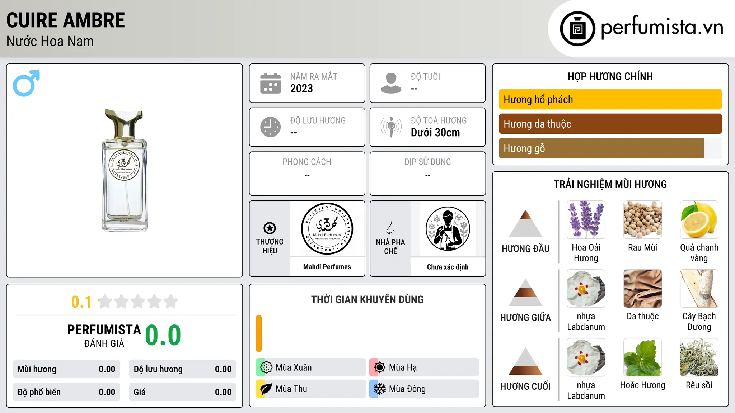Click the Mùa Hạ season label
This screenshot has height=413, width=735.
point(403,367)
